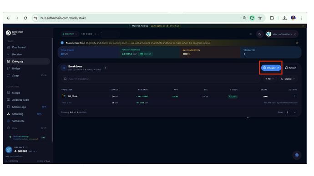The image size is (314, 176).
Task: Open the browser extensions puzzle icon
Action: click(x=272, y=18)
